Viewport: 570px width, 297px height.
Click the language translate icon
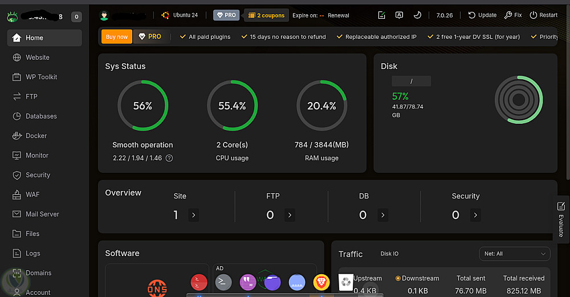point(399,15)
